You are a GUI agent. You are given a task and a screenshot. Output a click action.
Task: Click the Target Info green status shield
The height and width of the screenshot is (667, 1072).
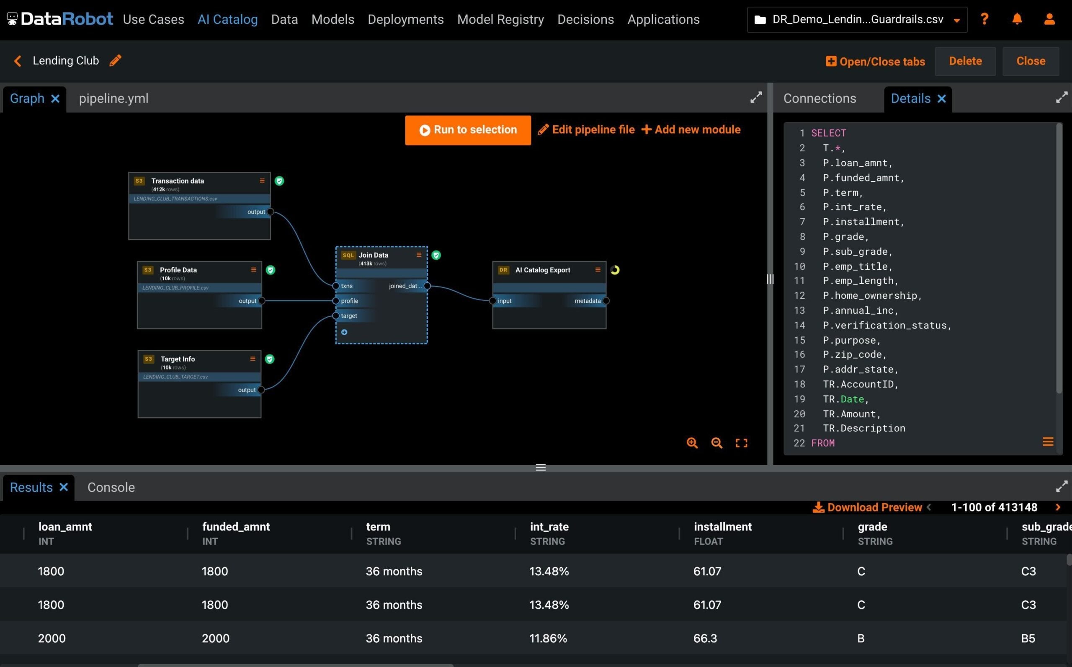click(x=270, y=359)
